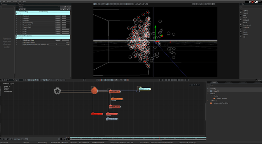Screen dimensions: 262x144
Task: Click the Shape 3D node icon in list
Action: tap(211, 91)
